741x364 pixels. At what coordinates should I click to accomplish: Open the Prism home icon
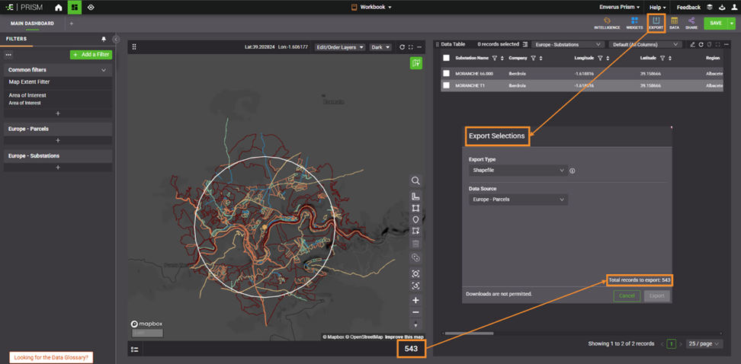59,8
